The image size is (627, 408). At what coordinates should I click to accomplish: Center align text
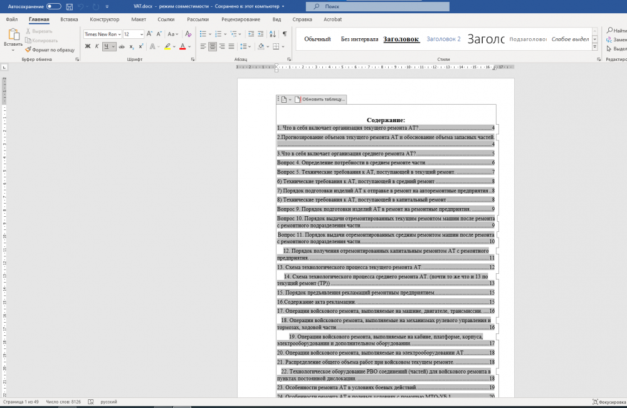213,46
